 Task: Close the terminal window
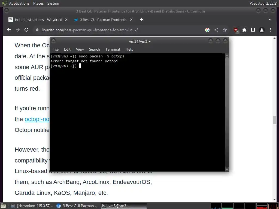(225, 41)
